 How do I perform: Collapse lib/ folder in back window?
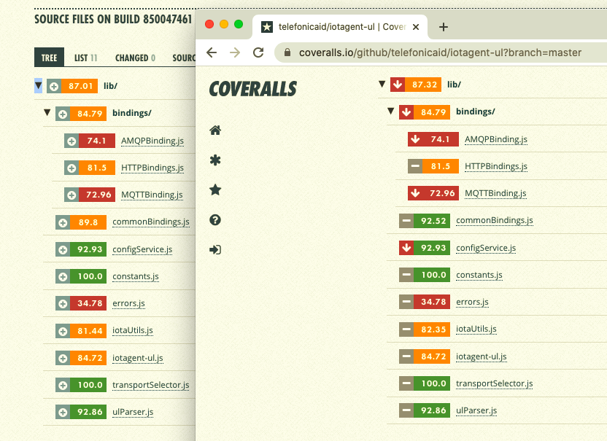pyautogui.click(x=39, y=85)
